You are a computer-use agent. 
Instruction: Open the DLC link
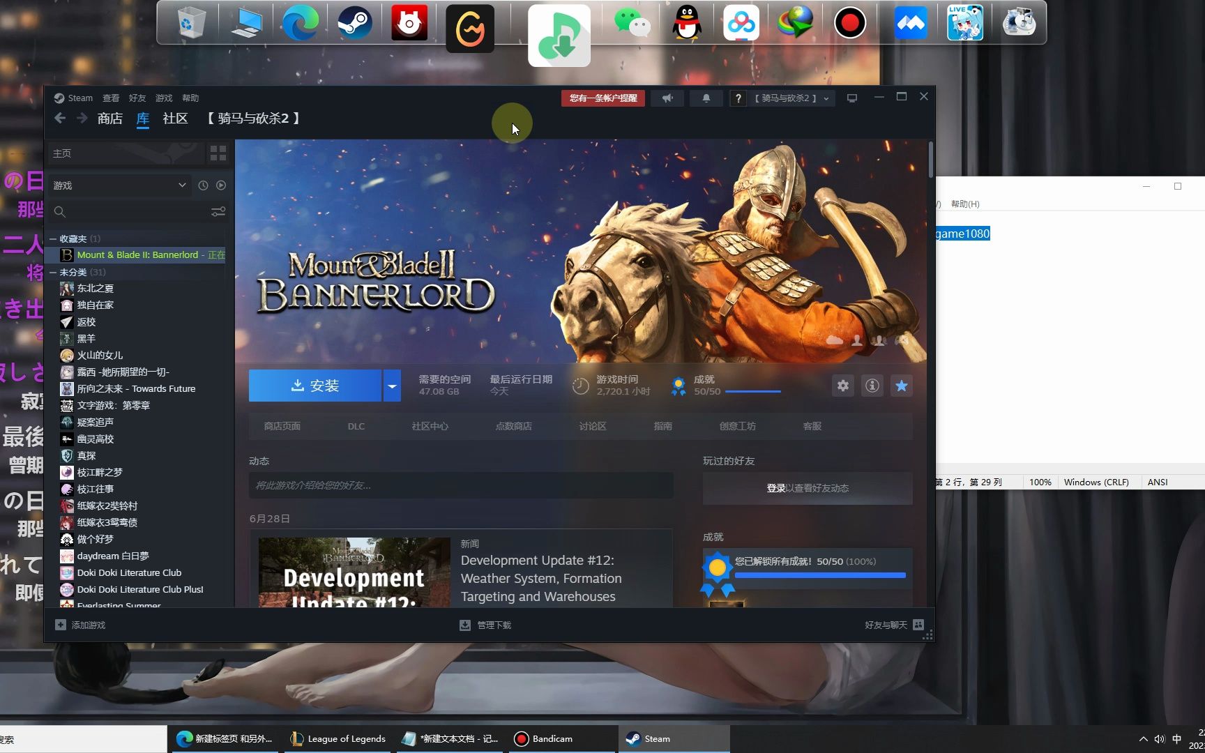(356, 426)
